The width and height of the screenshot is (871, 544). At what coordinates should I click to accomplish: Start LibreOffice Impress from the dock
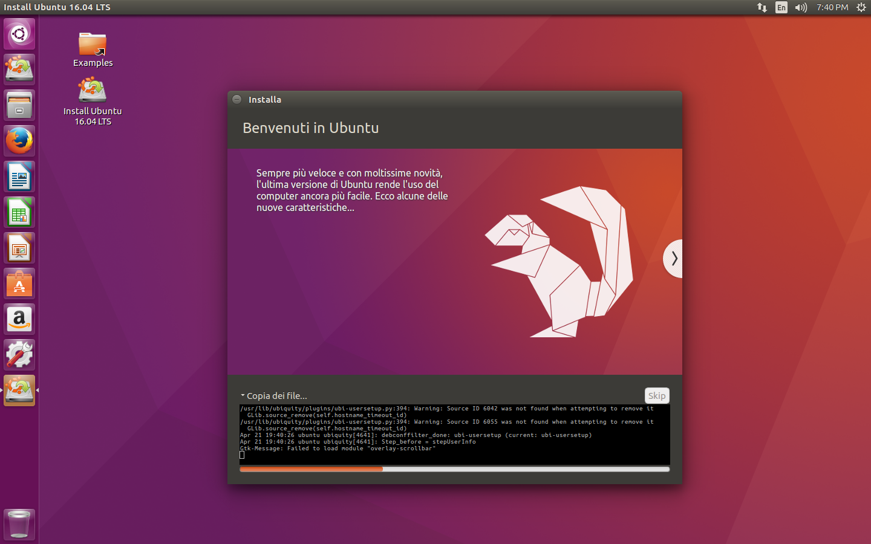tap(19, 248)
